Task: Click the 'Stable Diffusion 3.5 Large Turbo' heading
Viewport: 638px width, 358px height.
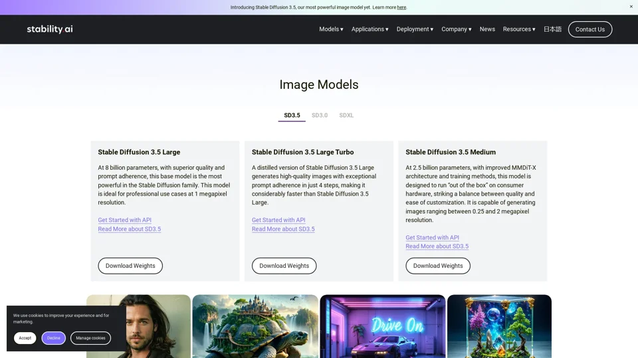Action: click(x=303, y=152)
